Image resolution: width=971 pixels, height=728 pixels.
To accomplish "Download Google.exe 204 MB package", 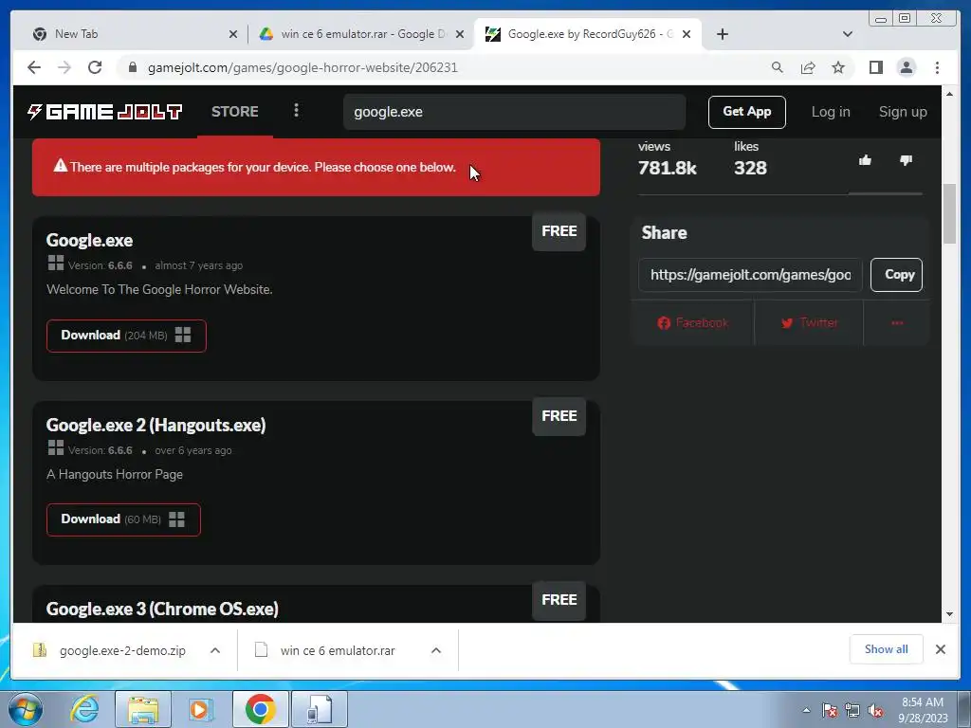I will click(x=126, y=336).
